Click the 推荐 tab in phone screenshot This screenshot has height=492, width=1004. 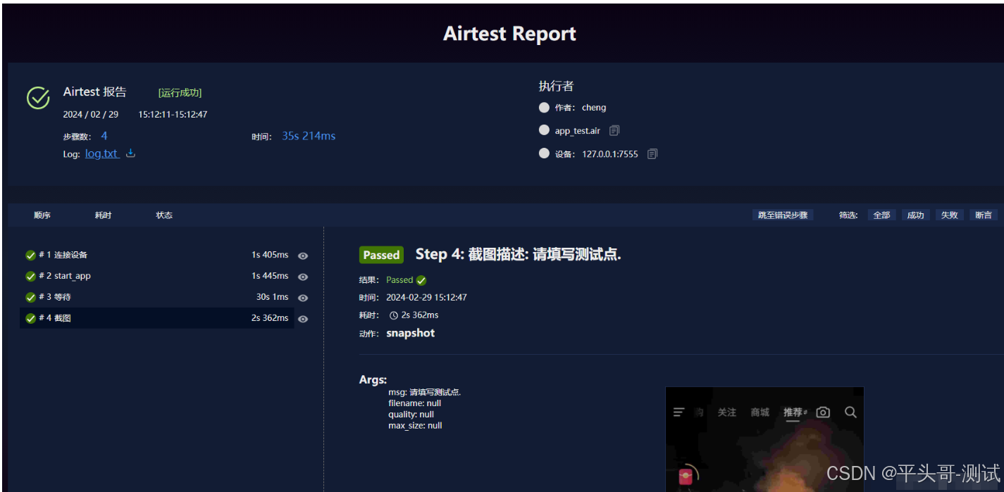tap(793, 412)
